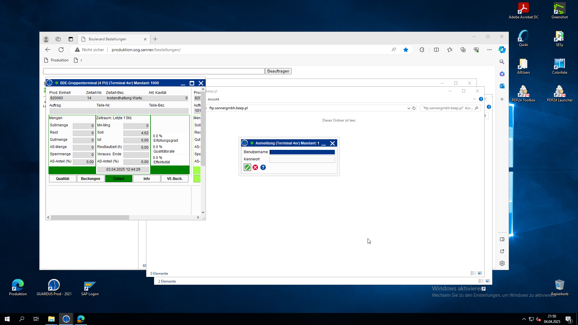The height and width of the screenshot is (325, 578).
Task: Click the Zeitart button in BDE terminal
Action: coord(119,179)
